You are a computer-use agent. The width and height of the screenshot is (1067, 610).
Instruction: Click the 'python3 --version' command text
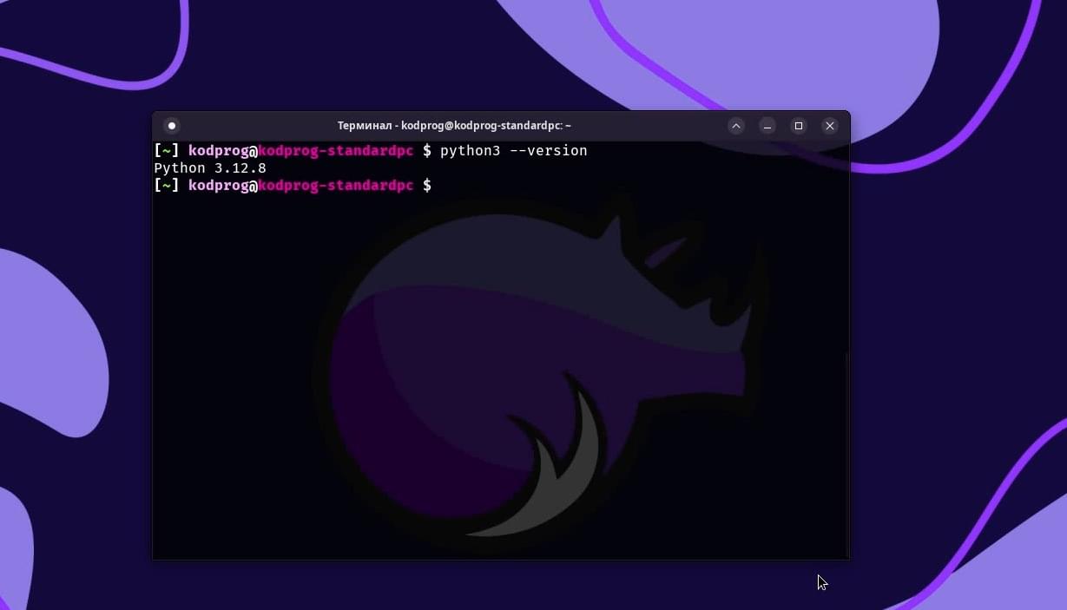coord(514,151)
